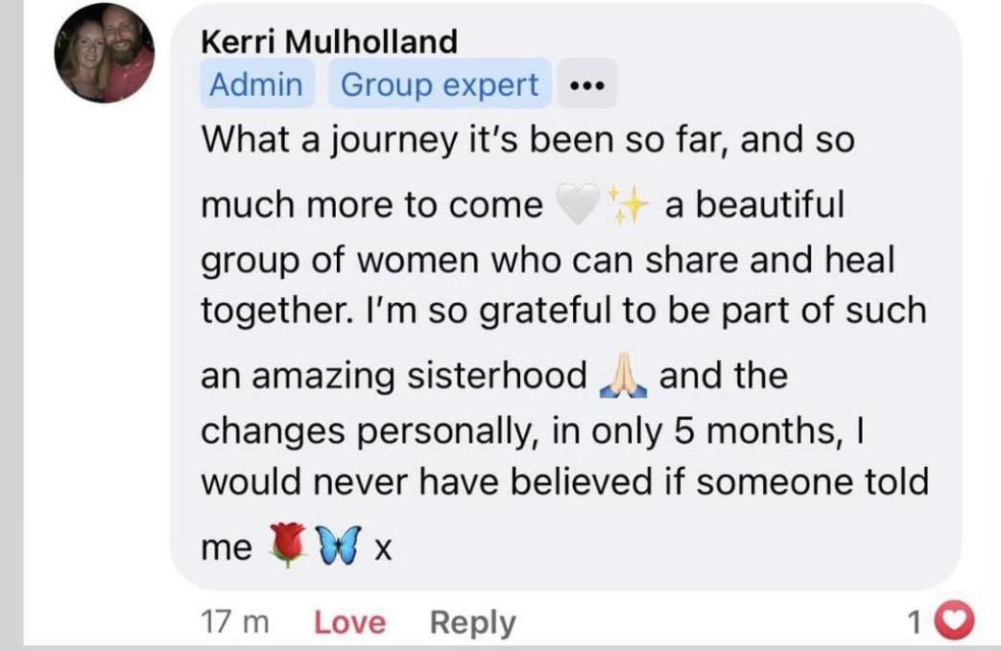The height and width of the screenshot is (651, 1001).
Task: Open Kerri Mulholland's profile picture
Action: pos(104,54)
